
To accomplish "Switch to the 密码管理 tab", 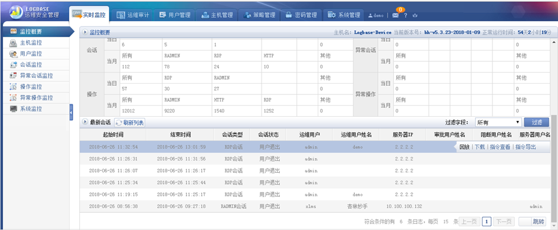I will pos(301,15).
